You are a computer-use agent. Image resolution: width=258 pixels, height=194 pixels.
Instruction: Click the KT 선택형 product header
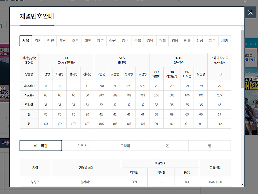(87, 74)
